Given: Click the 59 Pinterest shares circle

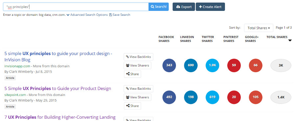Looking at the screenshot, I should (x=234, y=65).
